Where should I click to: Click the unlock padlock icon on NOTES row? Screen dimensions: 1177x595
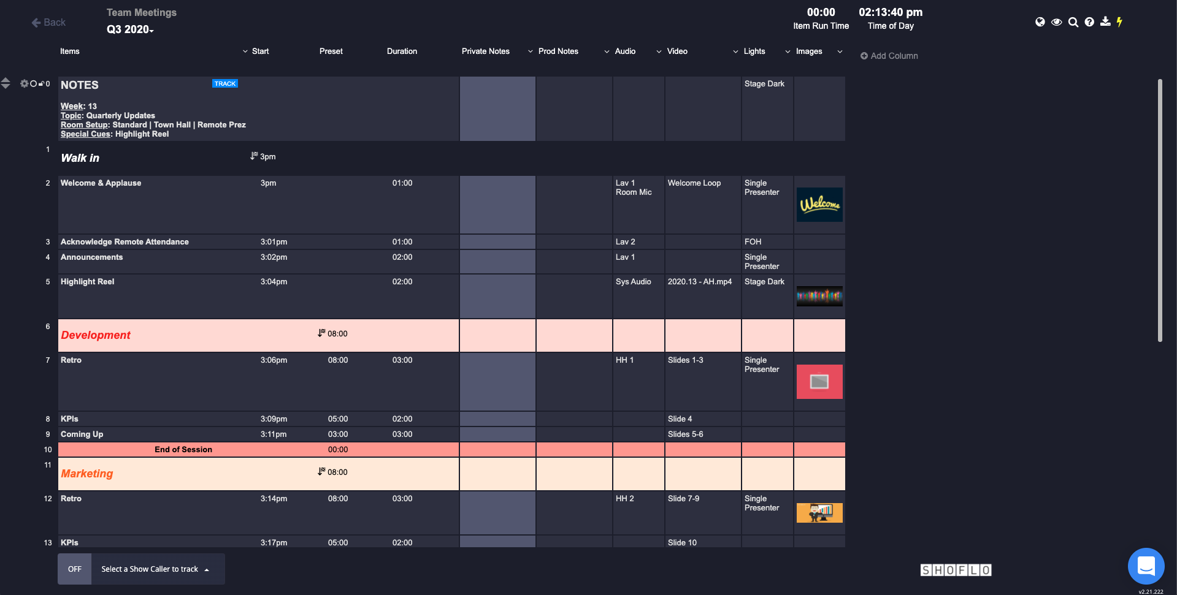pos(41,84)
